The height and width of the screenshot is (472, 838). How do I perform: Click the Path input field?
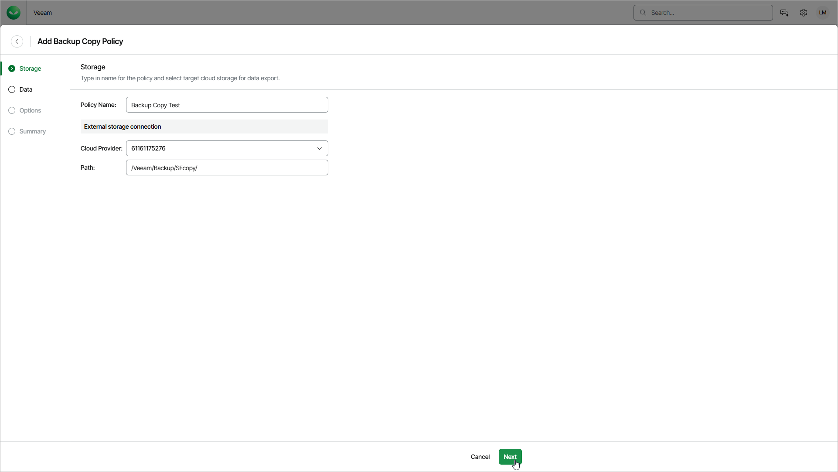click(x=227, y=168)
